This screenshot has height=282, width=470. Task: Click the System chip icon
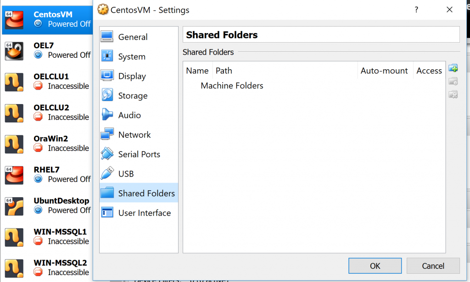tap(107, 56)
